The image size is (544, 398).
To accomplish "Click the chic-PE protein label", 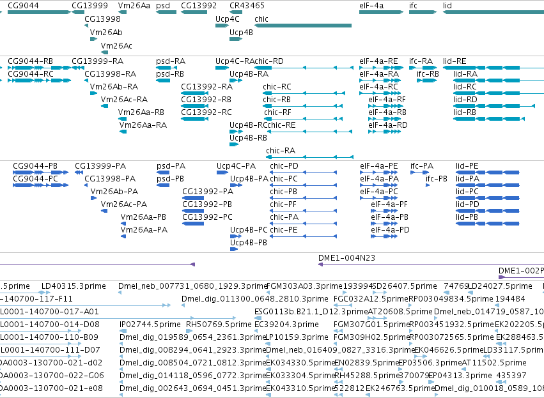I will 283,230.
